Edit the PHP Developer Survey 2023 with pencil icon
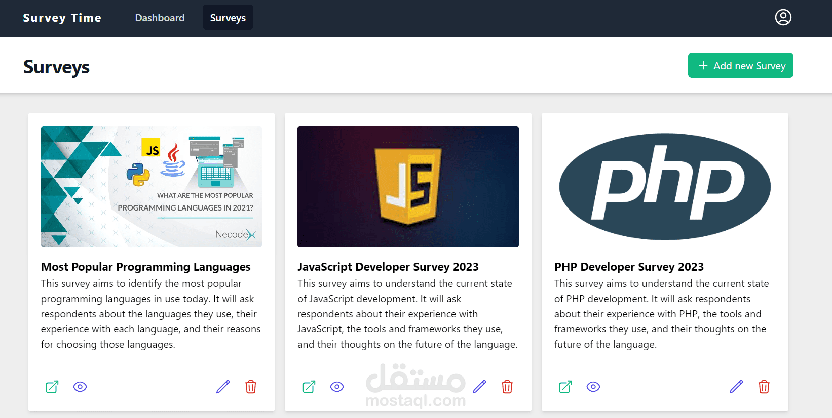832x418 pixels. 736,387
